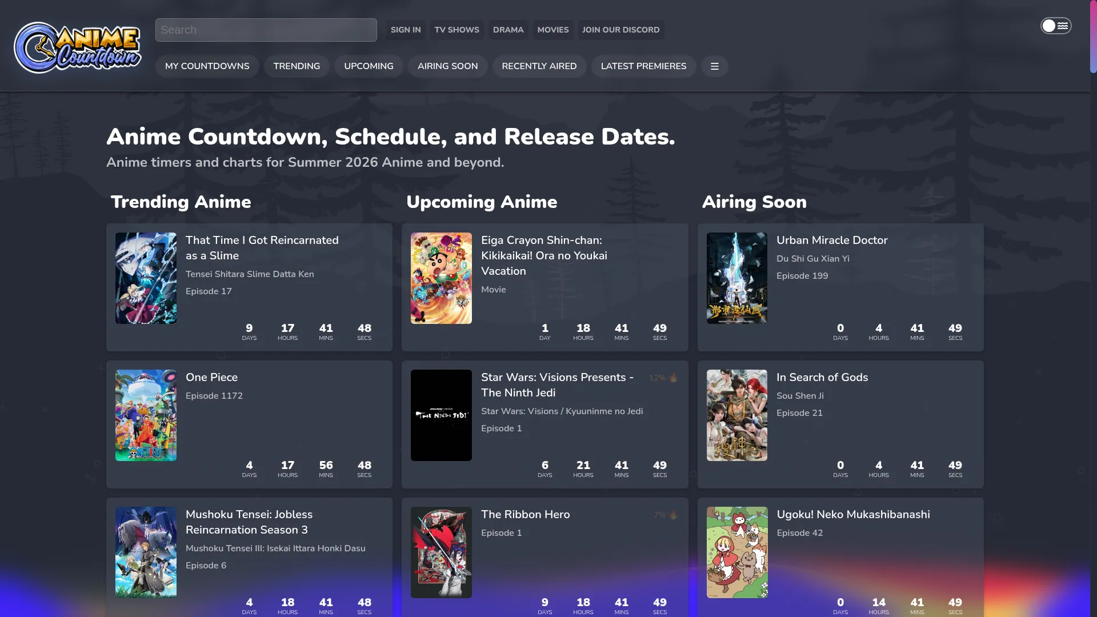Open the Recently Aired tab

539,66
